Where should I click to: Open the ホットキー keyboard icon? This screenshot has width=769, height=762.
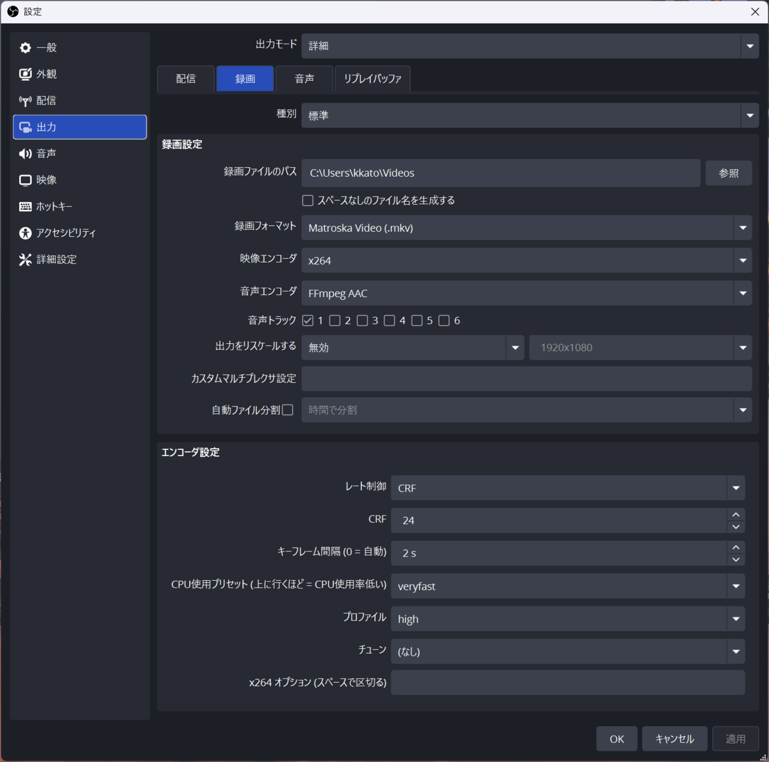click(x=26, y=207)
